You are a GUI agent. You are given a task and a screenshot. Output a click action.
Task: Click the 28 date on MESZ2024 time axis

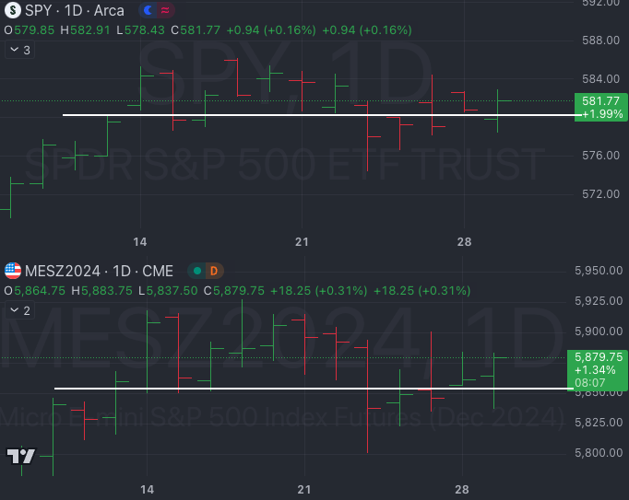coord(462,489)
